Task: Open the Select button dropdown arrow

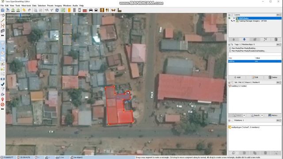Action: coord(244,115)
